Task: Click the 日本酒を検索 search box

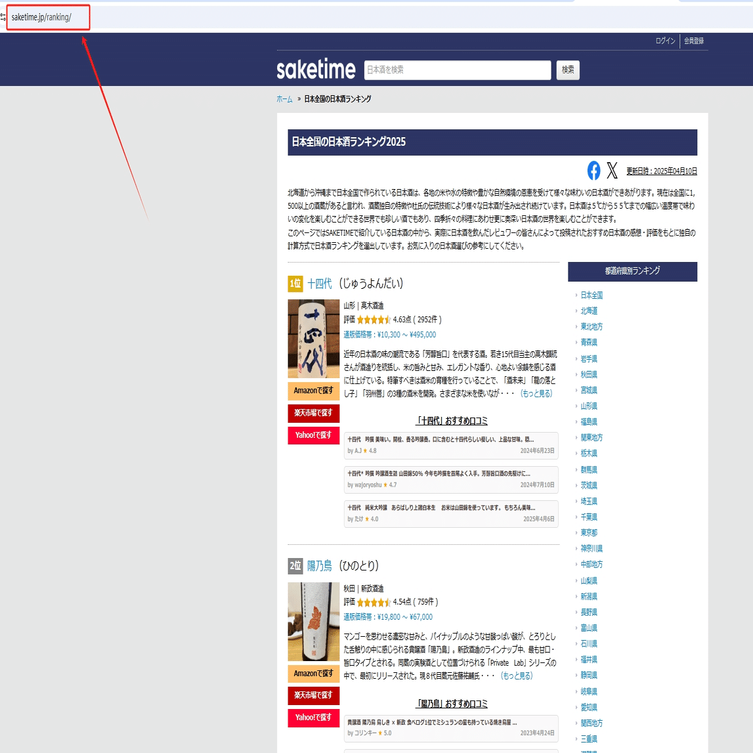Action: (x=457, y=70)
